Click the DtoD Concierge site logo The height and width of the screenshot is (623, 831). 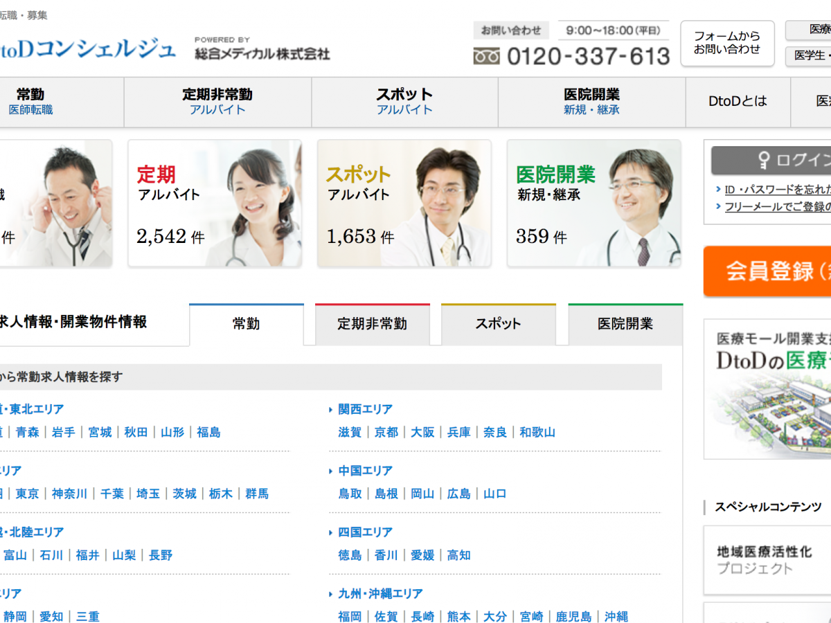tap(87, 49)
